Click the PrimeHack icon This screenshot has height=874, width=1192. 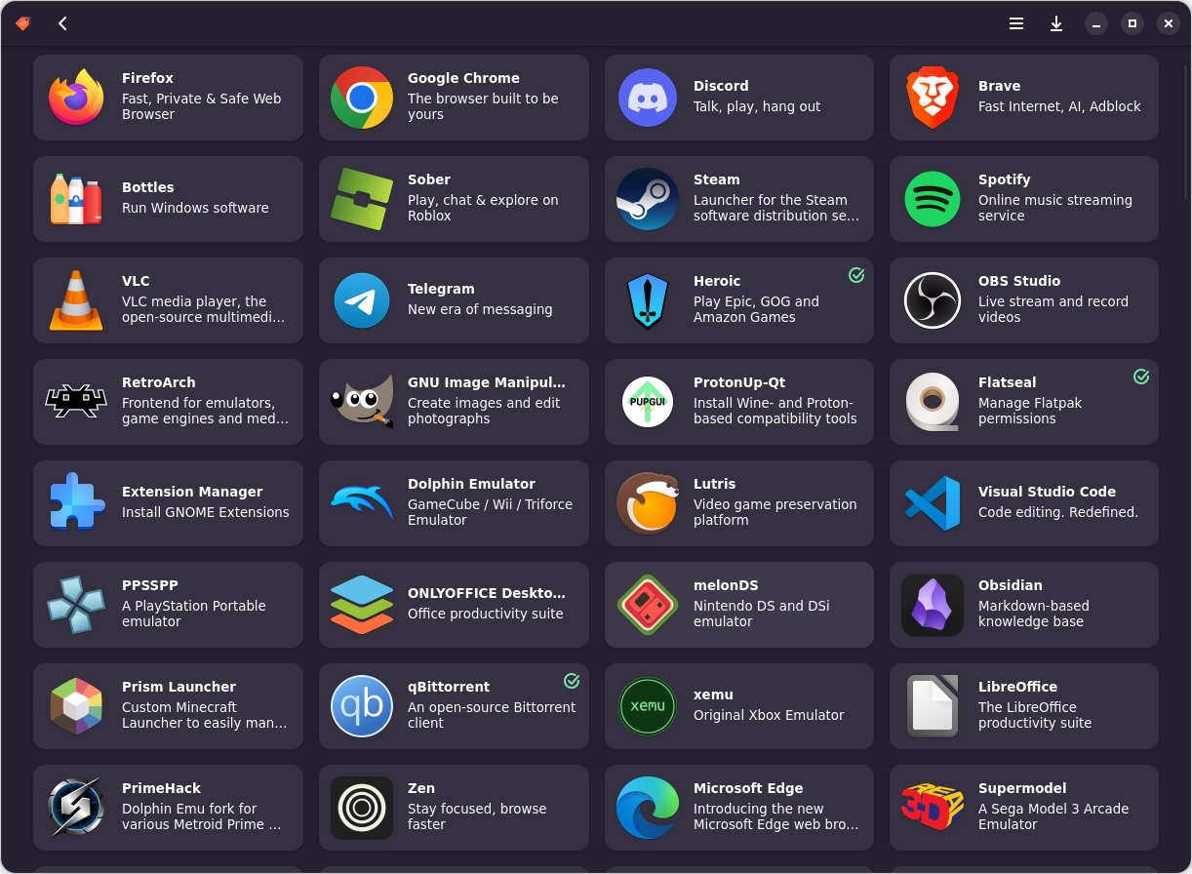[76, 808]
